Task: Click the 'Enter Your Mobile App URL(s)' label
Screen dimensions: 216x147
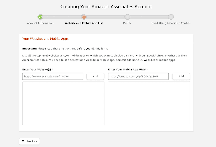Action: coord(128,69)
